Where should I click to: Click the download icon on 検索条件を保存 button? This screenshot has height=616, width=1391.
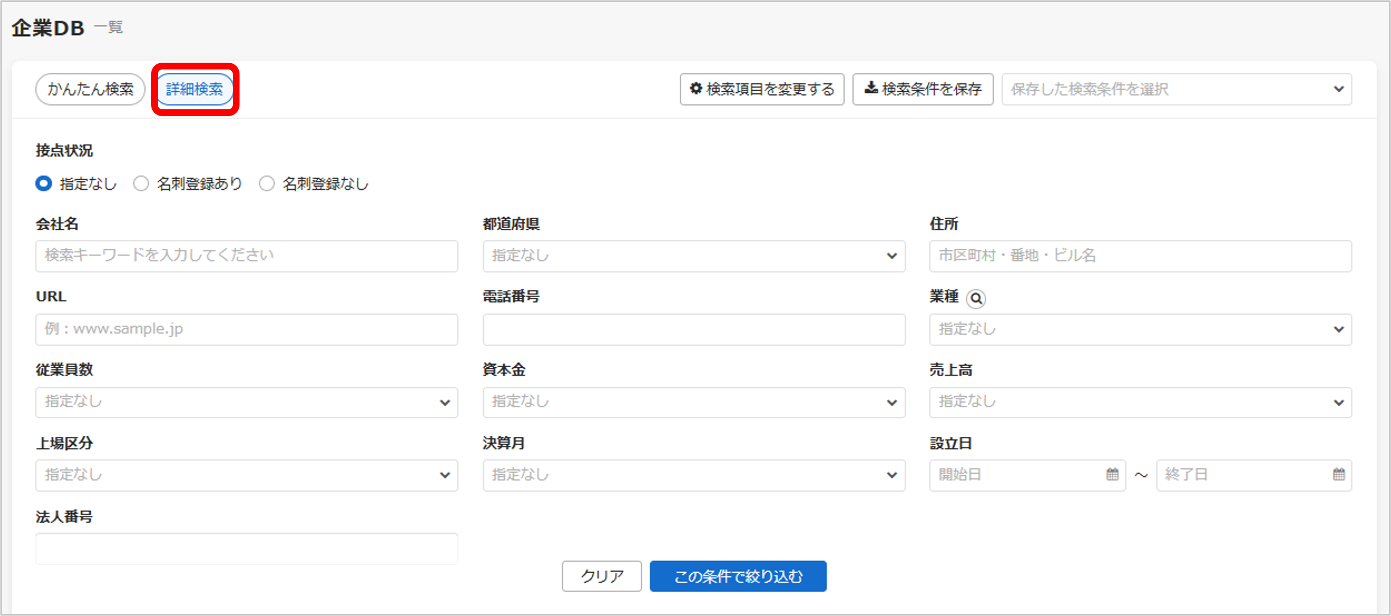[x=872, y=89]
